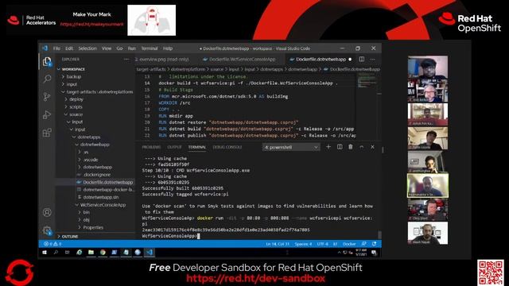Click the red.ht/dev-sandbox link

255,279
